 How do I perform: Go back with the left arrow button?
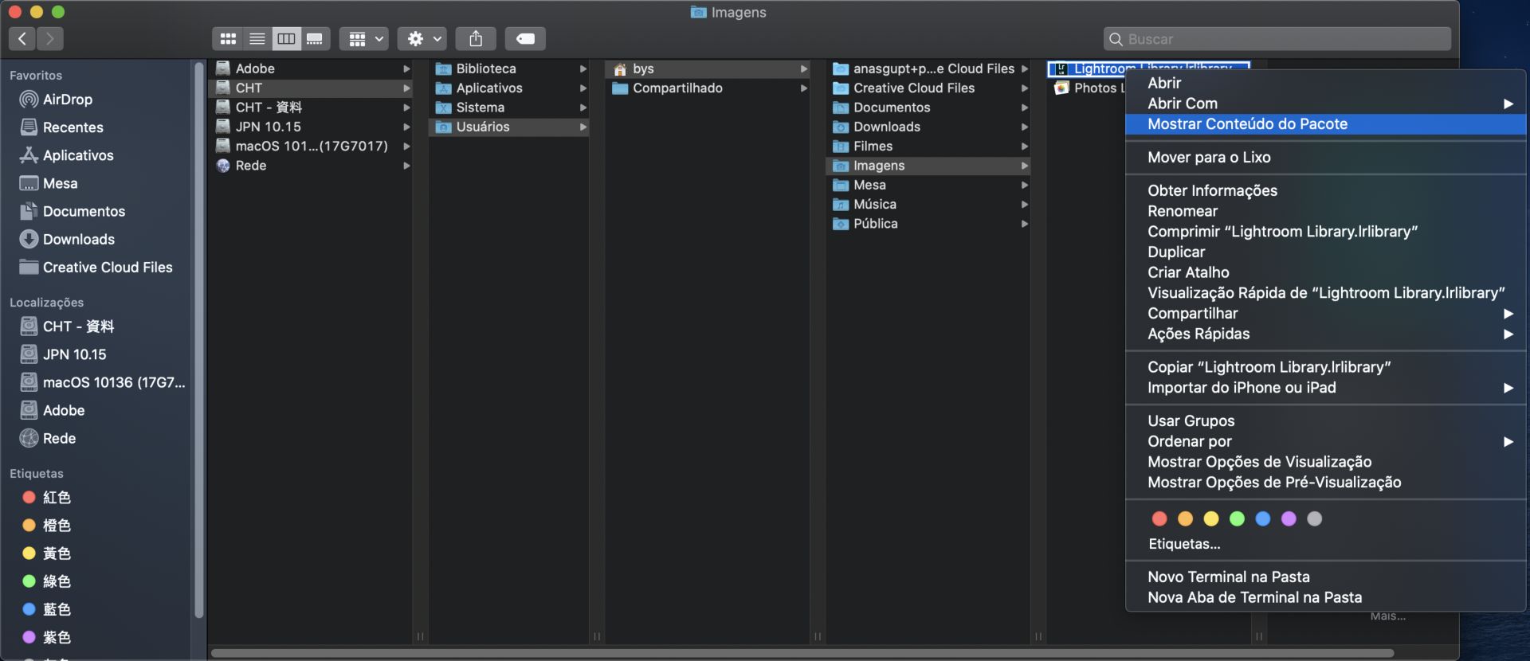click(22, 38)
